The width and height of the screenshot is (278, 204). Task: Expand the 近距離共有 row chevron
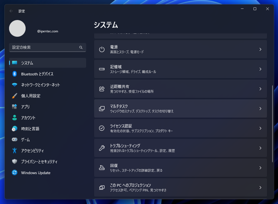[260, 89]
